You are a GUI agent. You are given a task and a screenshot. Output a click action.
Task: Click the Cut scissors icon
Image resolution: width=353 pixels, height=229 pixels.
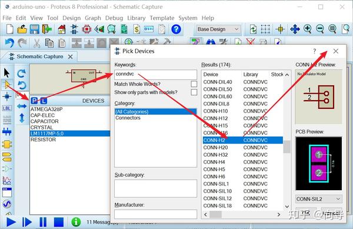(36, 43)
